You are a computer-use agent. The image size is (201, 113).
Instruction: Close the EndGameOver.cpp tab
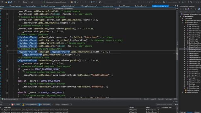[167, 6]
